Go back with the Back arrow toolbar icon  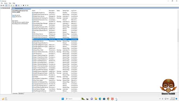click(1, 6)
